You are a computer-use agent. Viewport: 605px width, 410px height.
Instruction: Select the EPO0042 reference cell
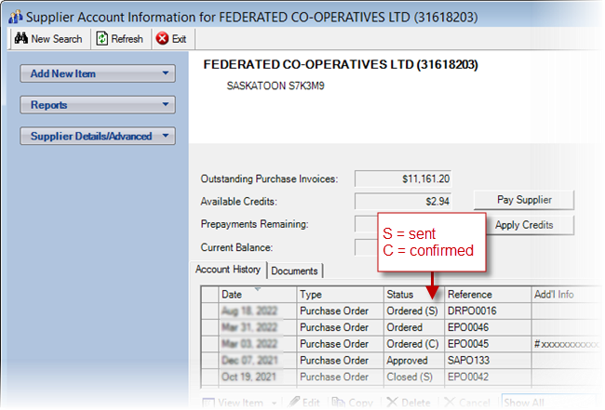488,377
